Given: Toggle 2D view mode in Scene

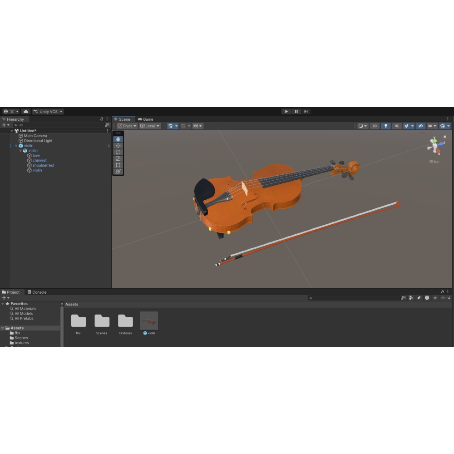Looking at the screenshot, I should [x=375, y=126].
